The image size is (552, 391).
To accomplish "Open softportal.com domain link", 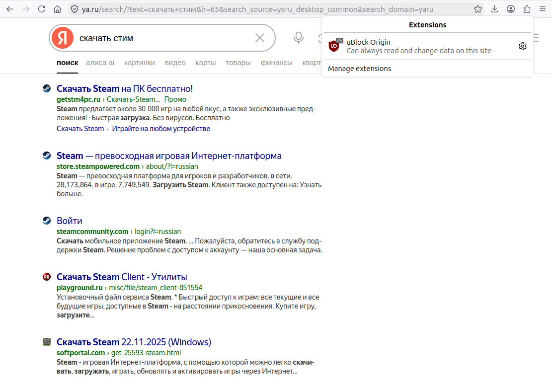I will (80, 353).
